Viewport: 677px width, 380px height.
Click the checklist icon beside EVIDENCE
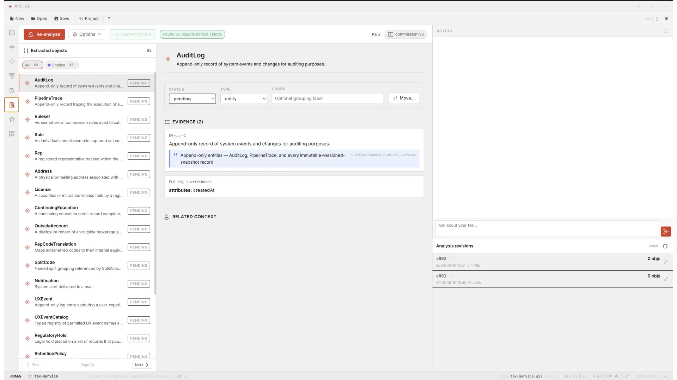(x=167, y=122)
